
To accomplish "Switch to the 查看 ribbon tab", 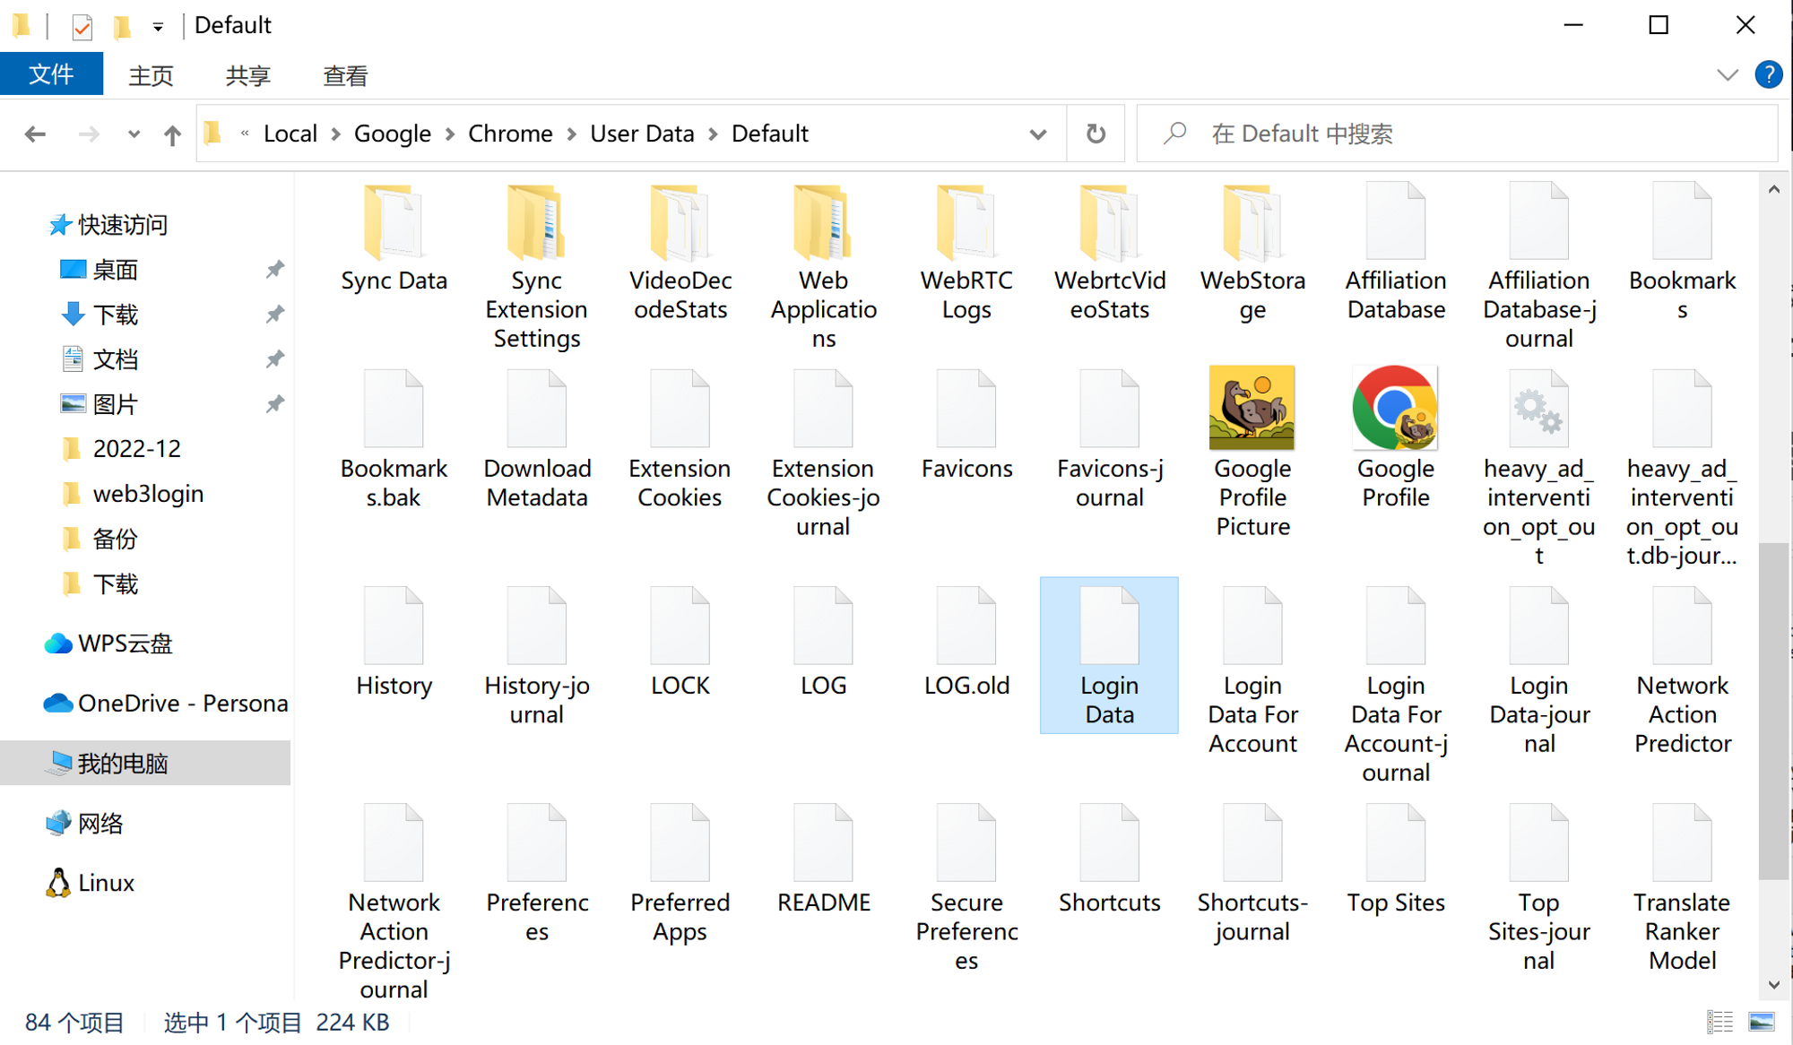I will [x=344, y=76].
